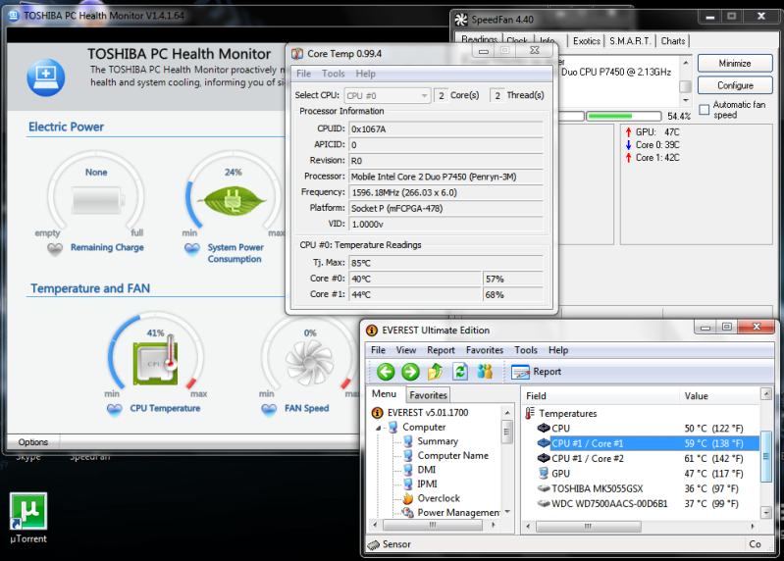This screenshot has height=561, width=784.
Task: Click EVEREST value list scroll down arrow
Action: [x=766, y=512]
